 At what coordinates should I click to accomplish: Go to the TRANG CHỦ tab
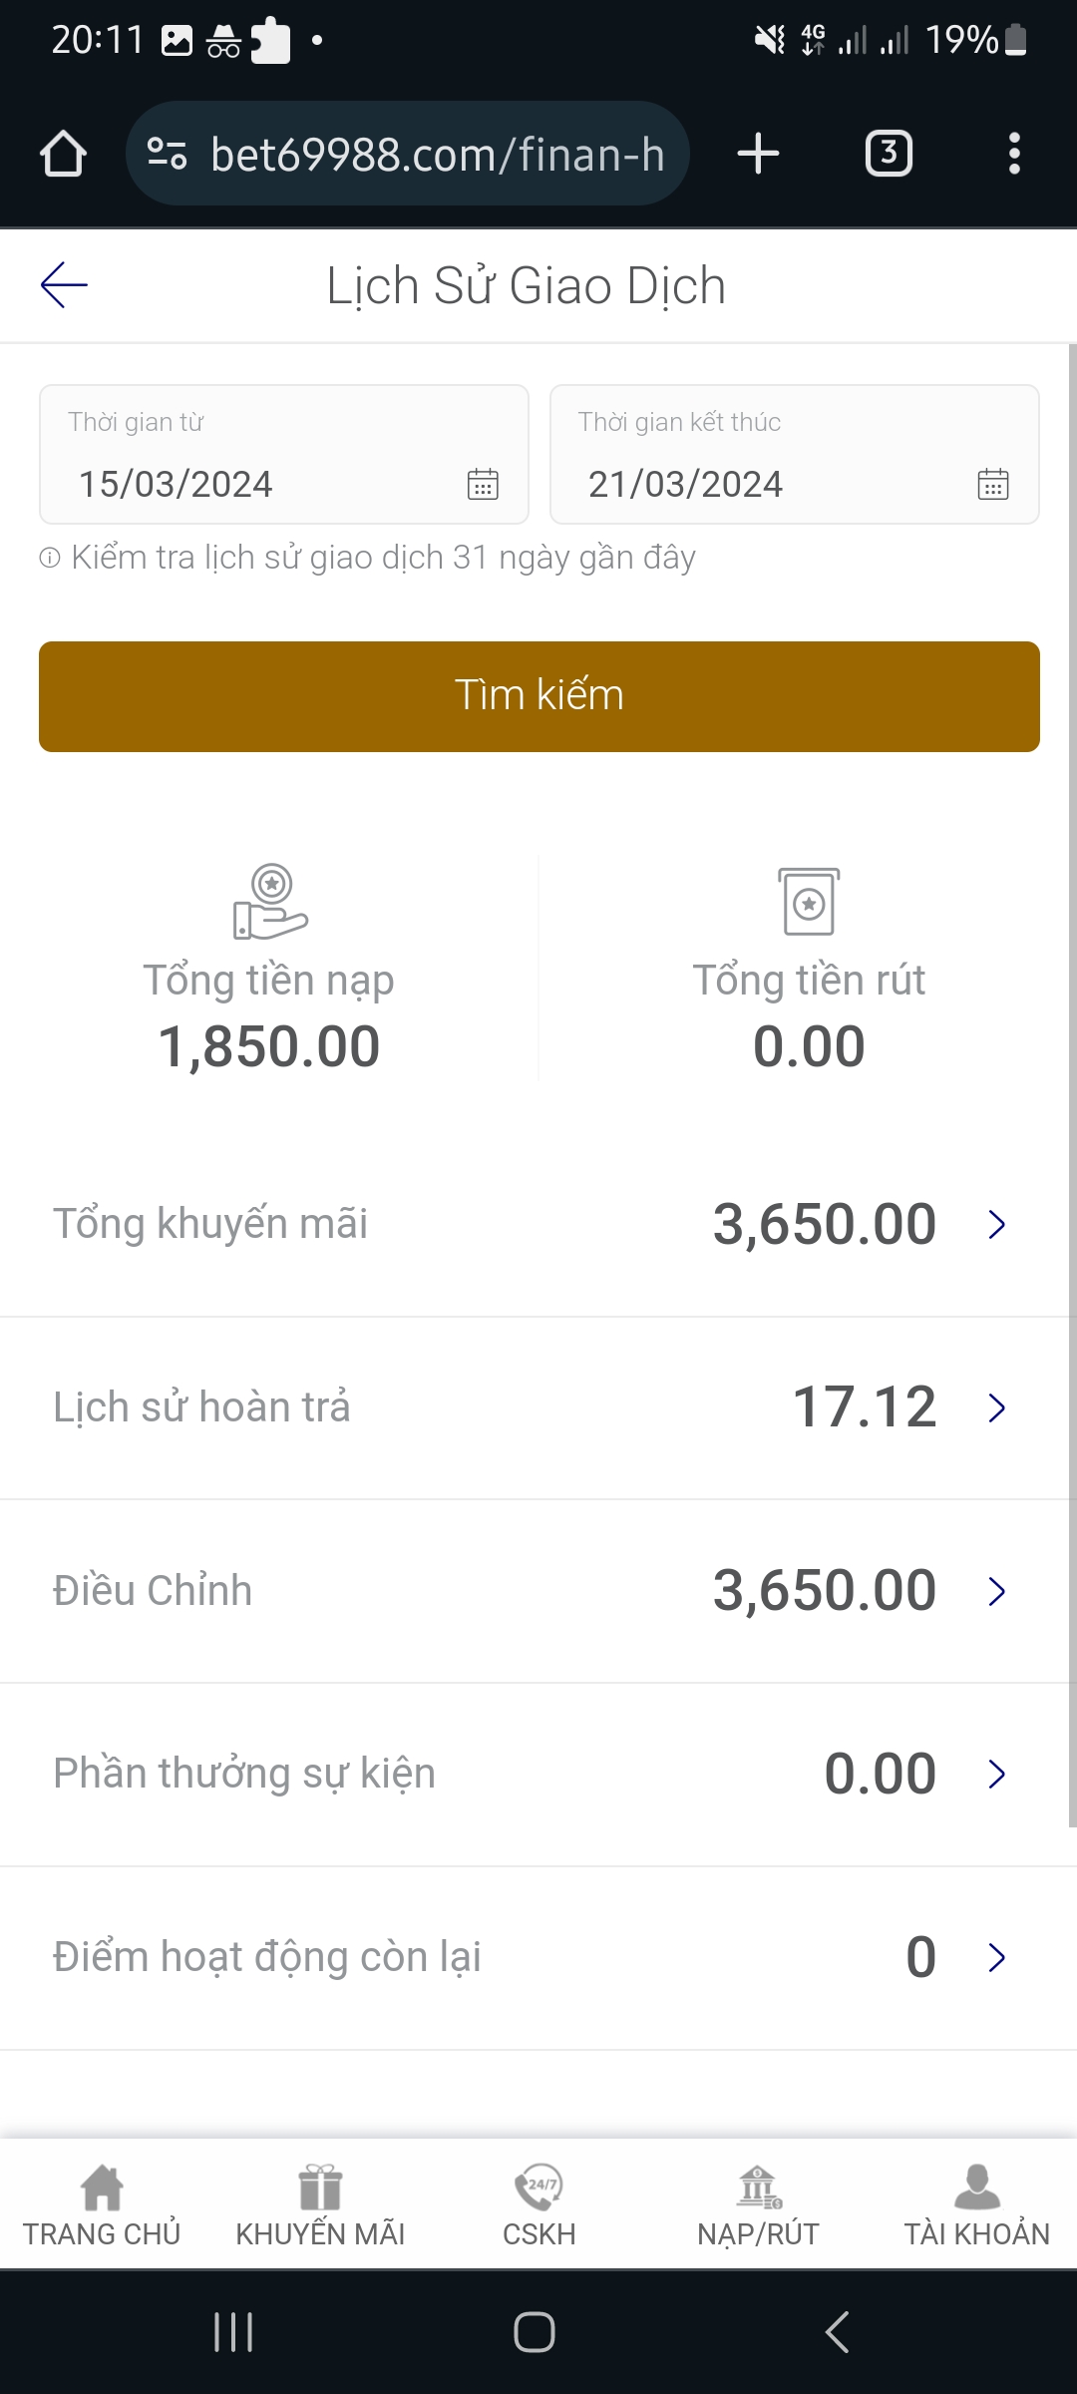pos(102,2206)
